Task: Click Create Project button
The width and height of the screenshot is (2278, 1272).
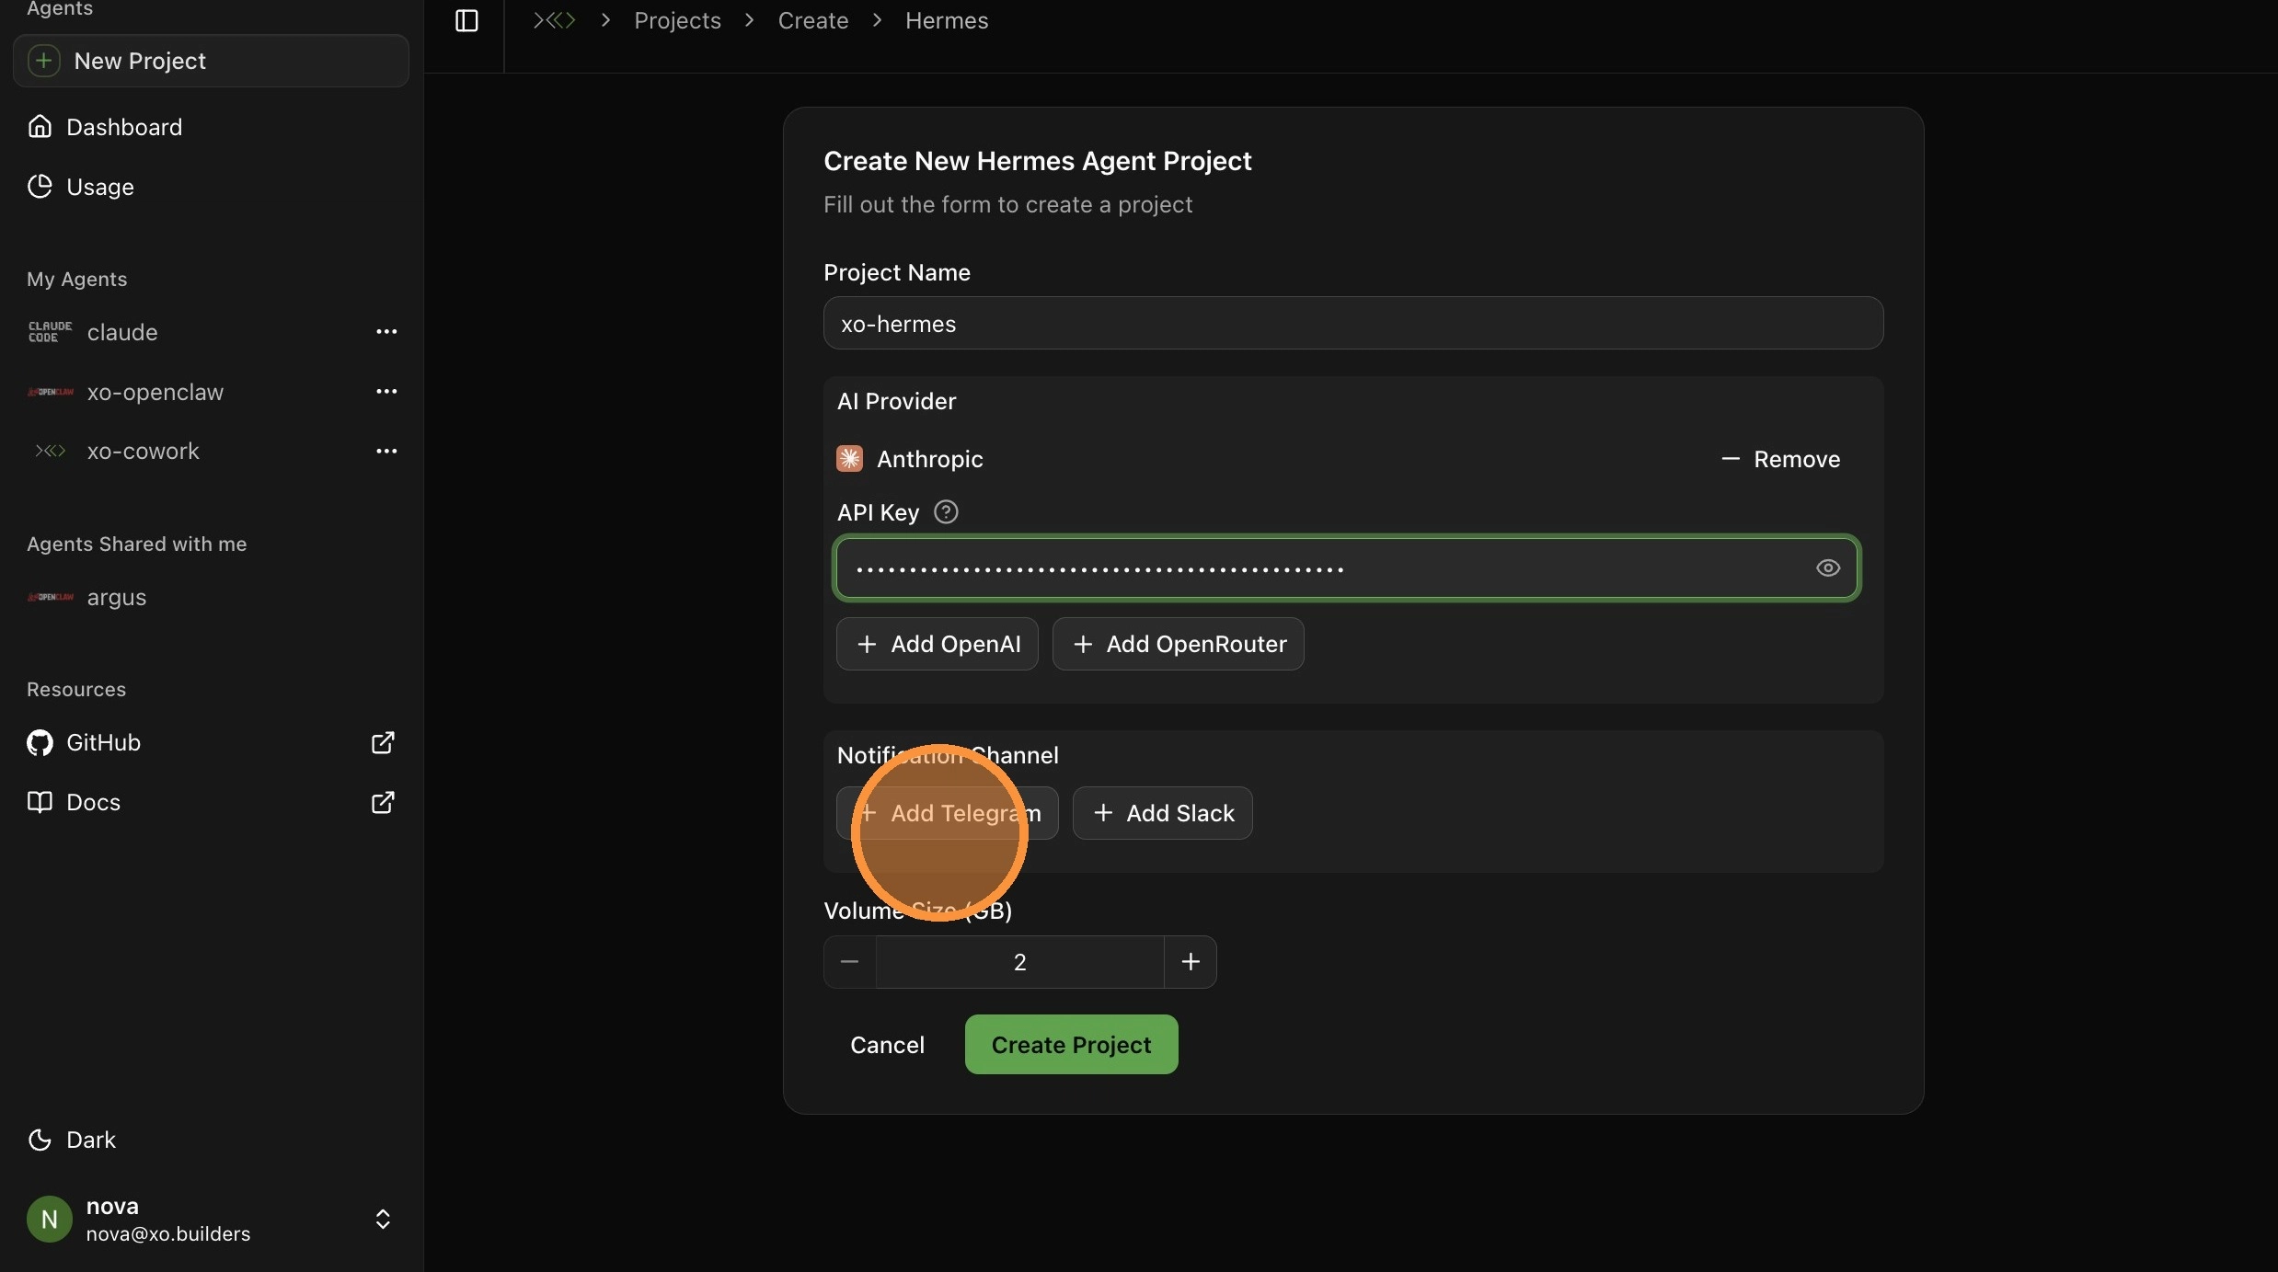Action: tap(1071, 1044)
